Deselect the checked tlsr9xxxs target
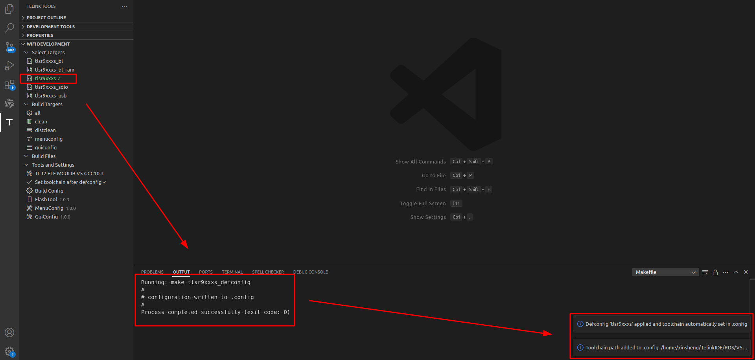 48,78
